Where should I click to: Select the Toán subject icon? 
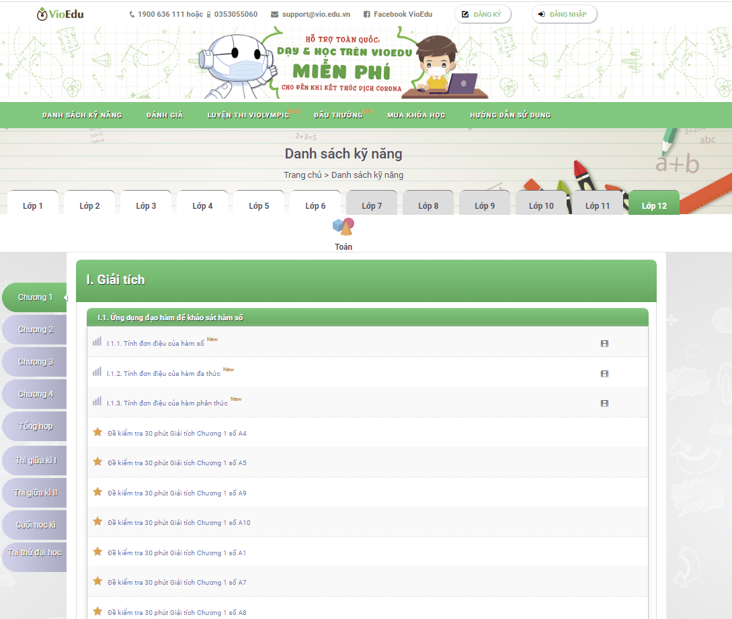343,228
